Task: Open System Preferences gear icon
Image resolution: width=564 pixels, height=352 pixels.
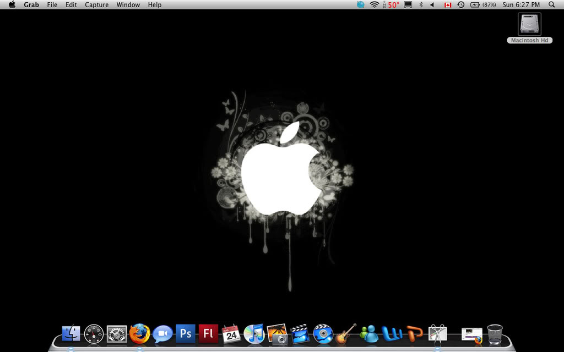Action: pos(117,334)
